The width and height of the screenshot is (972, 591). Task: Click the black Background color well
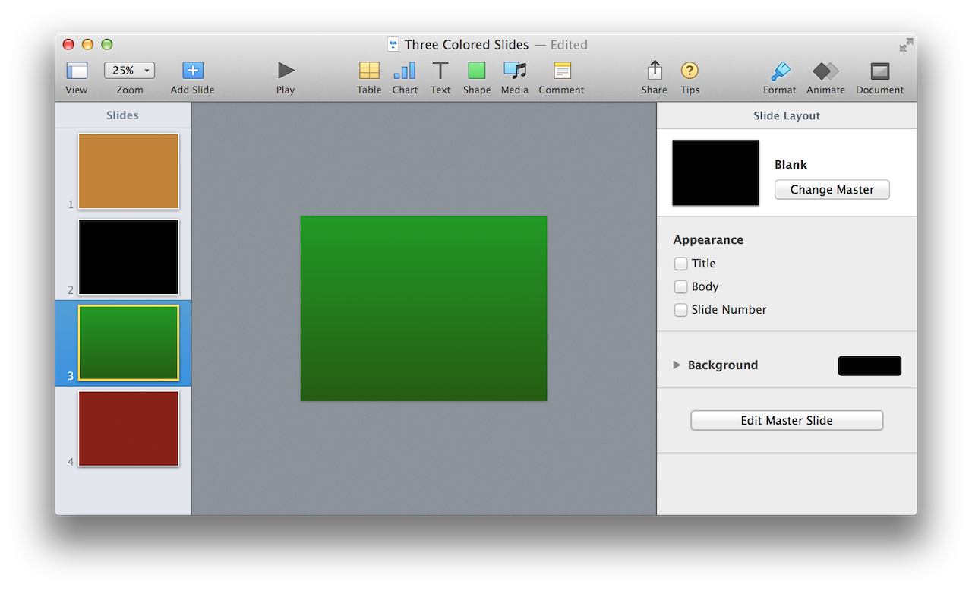pos(869,366)
